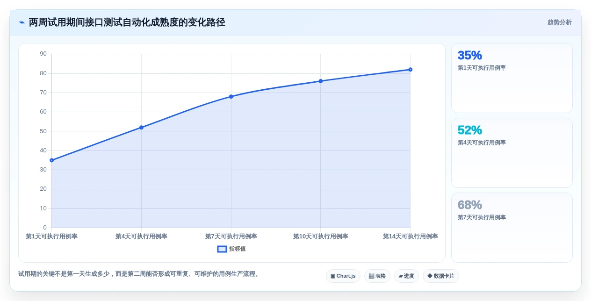The height and width of the screenshot is (301, 591).
Task: Select the 数据卡片 tag
Action: pos(441,276)
